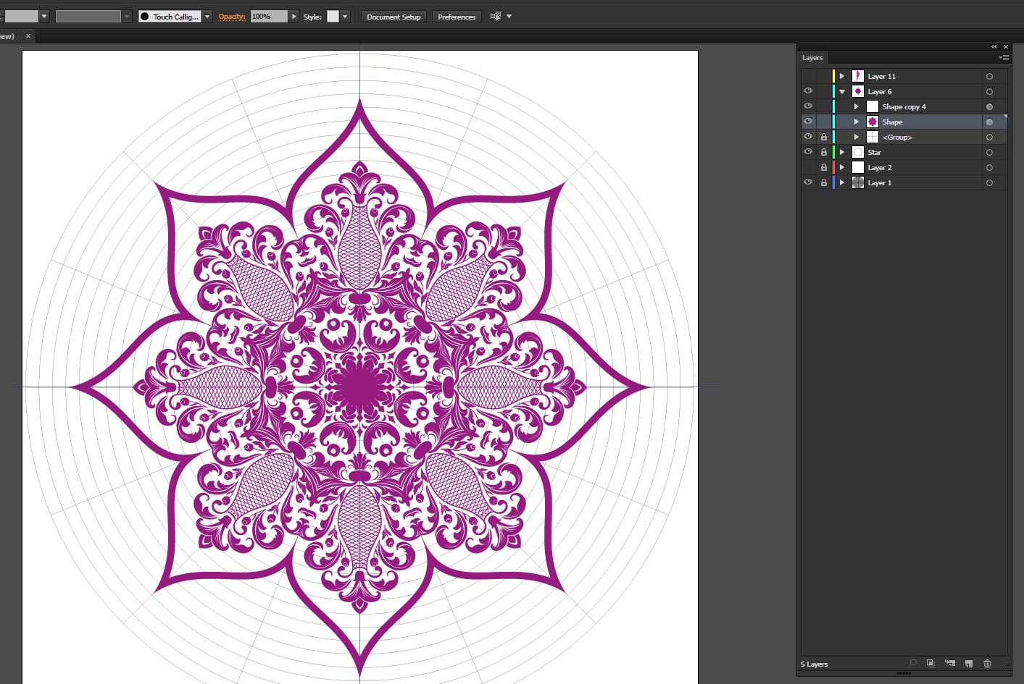Toggle visibility of Shape copy 4
1024x684 pixels.
click(808, 106)
